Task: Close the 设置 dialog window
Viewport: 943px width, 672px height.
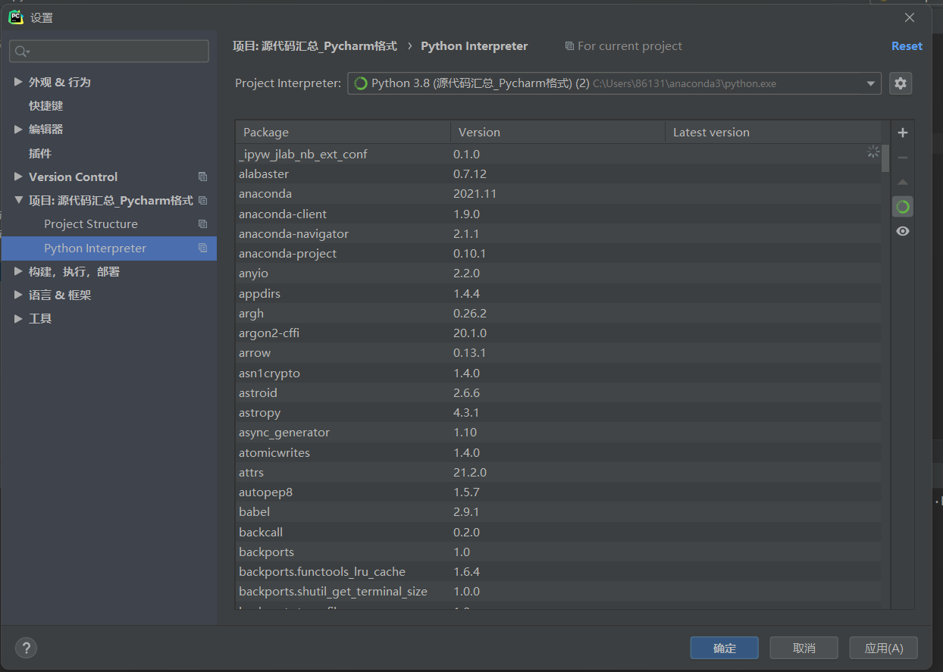Action: pyautogui.click(x=910, y=17)
